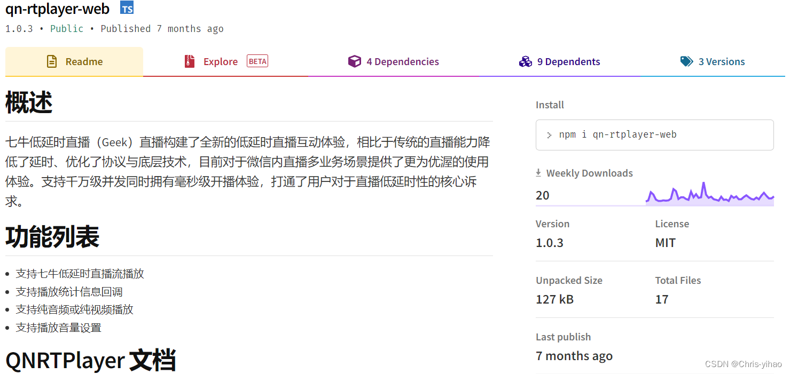Click list item 支持七牛低延时直播流播放
The image size is (790, 374).
(x=80, y=274)
